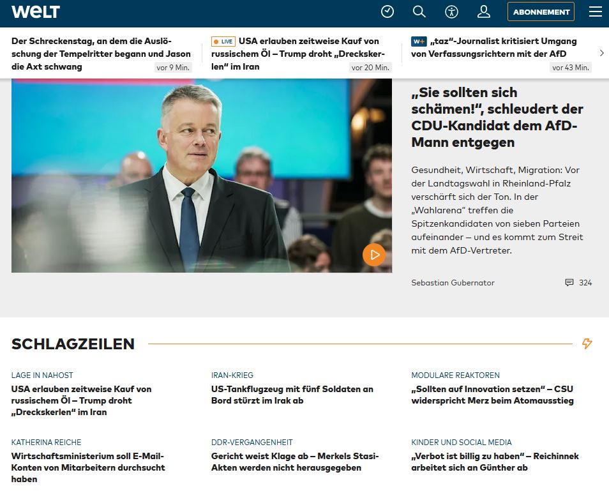Viewport: 609px width, 500px height.
Task: Open the accessibility options icon
Action: coord(451,11)
